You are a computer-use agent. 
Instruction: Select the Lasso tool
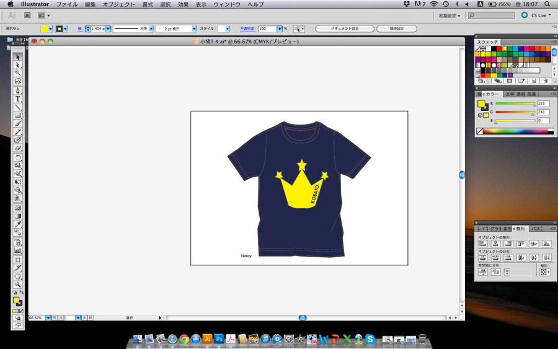pyautogui.click(x=17, y=81)
